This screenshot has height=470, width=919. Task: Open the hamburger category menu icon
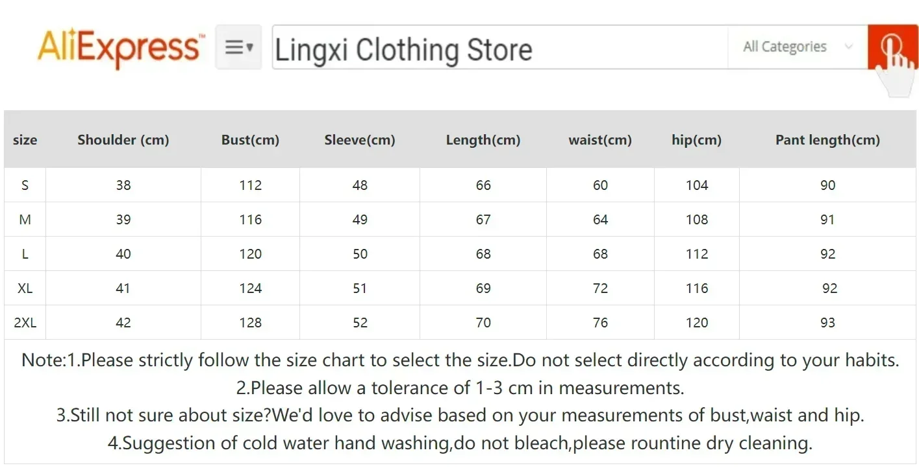pos(238,47)
